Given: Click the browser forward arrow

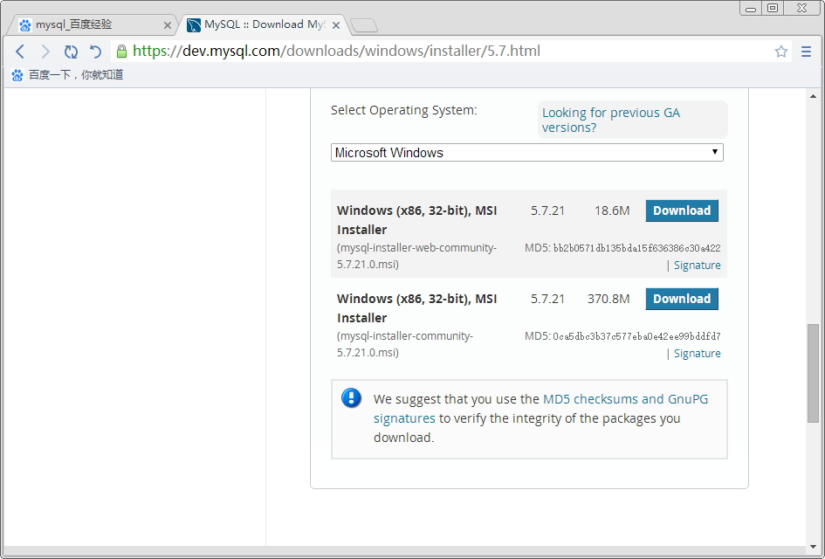Looking at the screenshot, I should point(45,52).
